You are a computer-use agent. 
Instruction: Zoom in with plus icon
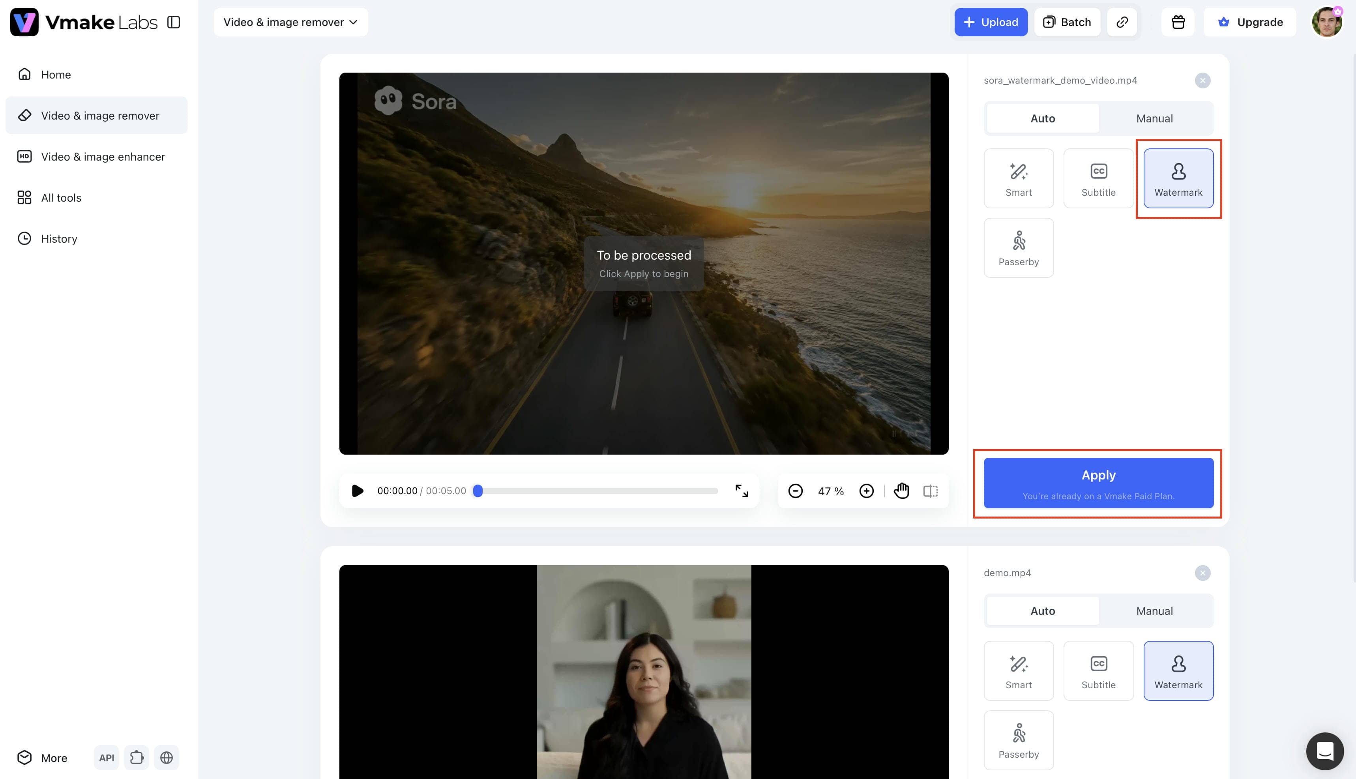[x=866, y=491]
